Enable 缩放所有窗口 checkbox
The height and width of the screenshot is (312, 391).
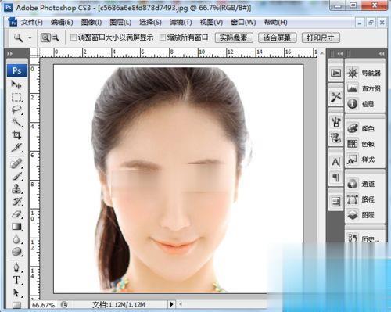point(163,38)
